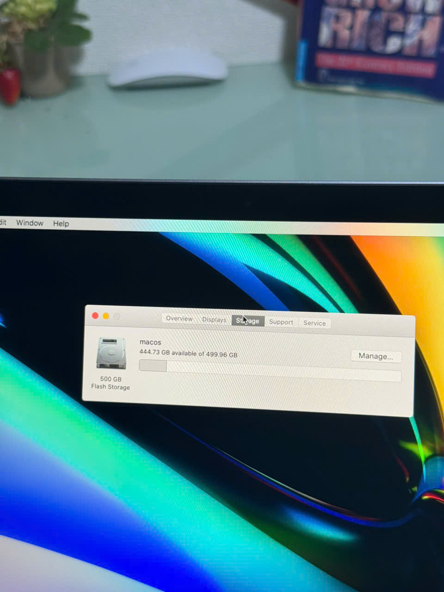This screenshot has height=592, width=444.
Task: Click the Manage... button
Action: tap(376, 356)
